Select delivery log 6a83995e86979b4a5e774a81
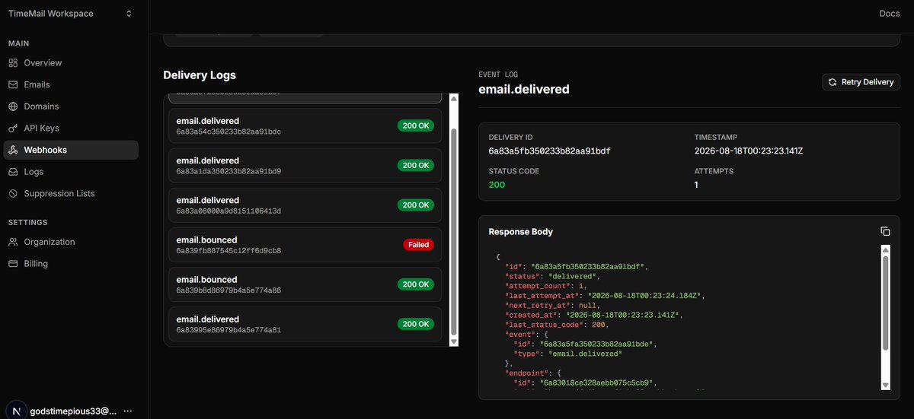The width and height of the screenshot is (914, 419). (x=305, y=324)
